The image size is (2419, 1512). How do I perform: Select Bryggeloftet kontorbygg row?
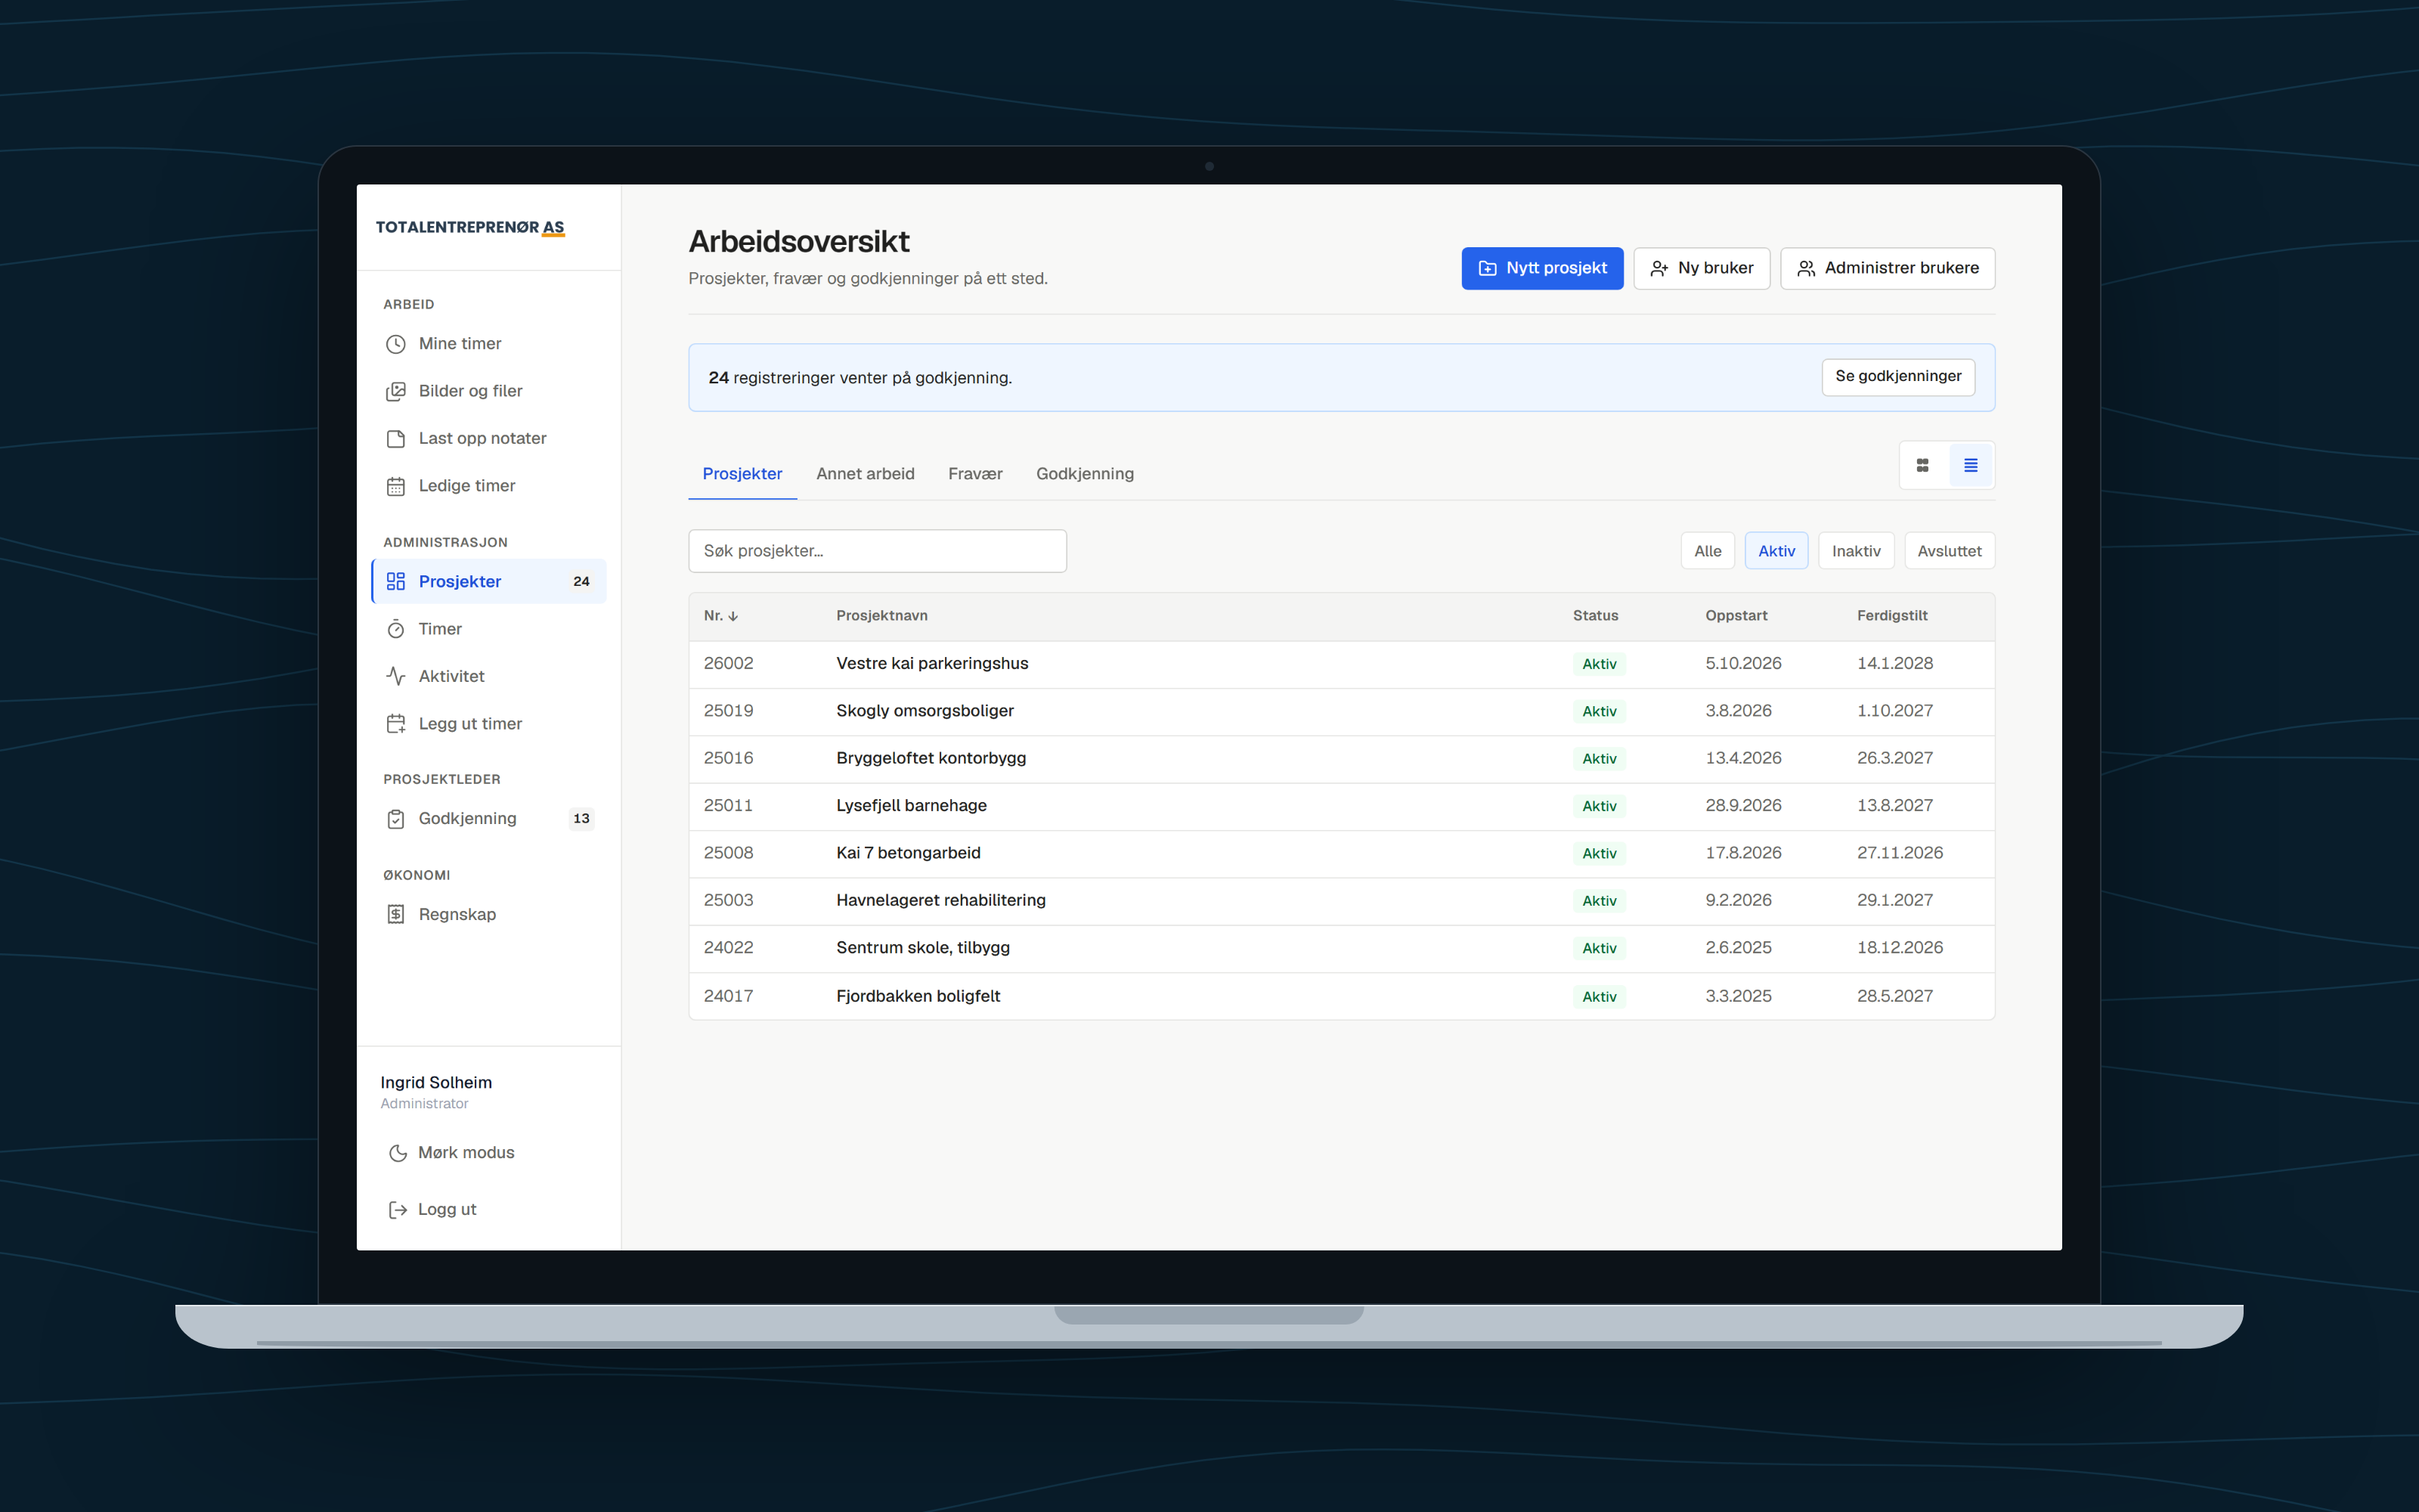click(x=1342, y=759)
